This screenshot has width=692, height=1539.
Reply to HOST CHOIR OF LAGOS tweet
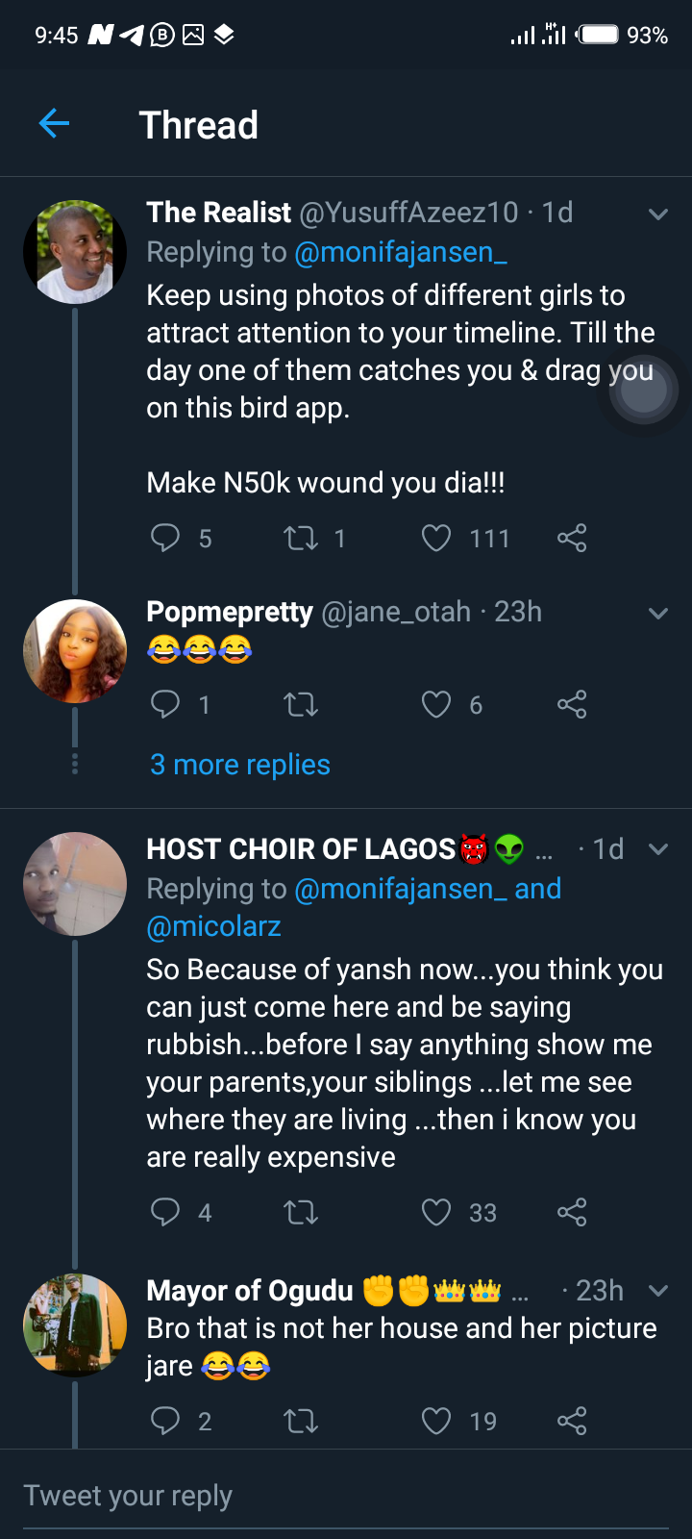click(165, 1212)
